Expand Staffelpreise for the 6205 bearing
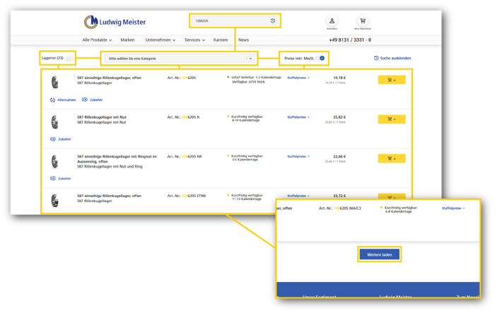Viewport: 495px width, 313px height. [298, 78]
